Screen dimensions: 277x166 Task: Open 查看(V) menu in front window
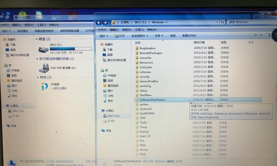(127, 30)
